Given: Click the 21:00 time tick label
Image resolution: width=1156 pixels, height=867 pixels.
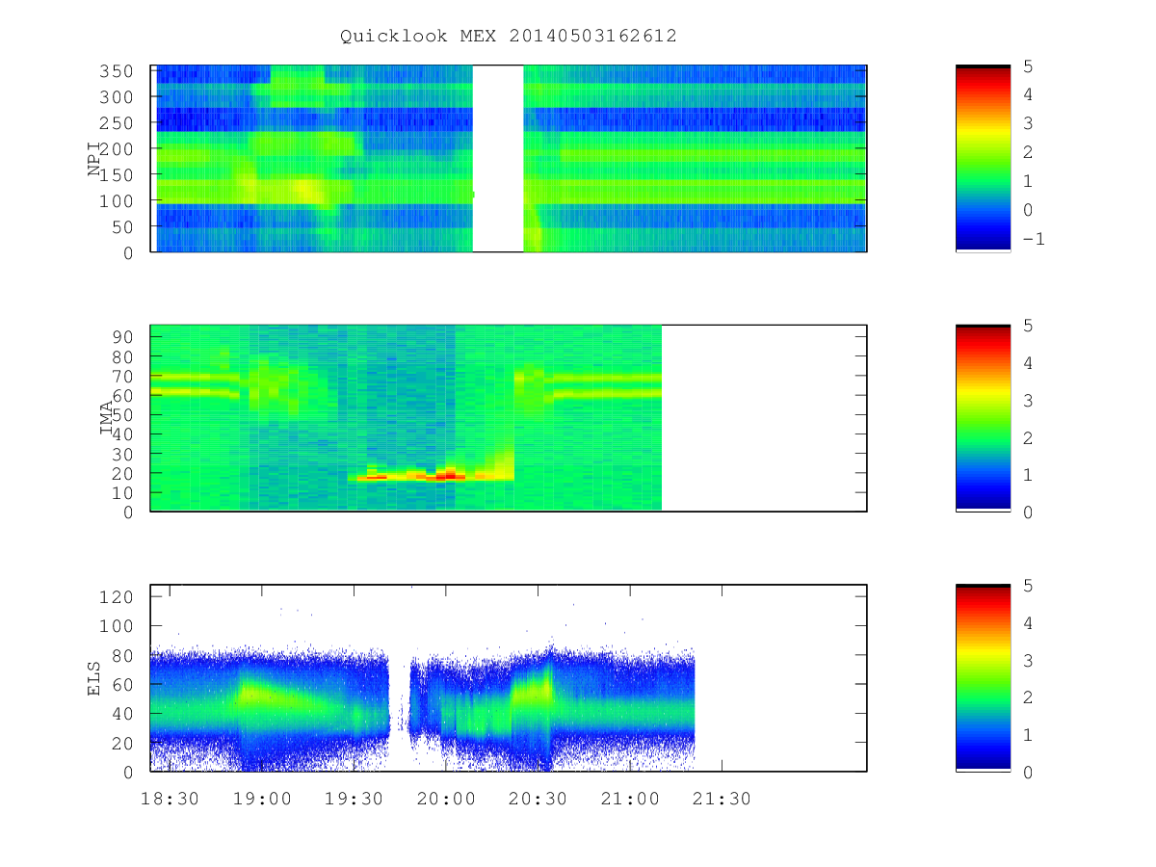Looking at the screenshot, I should click(x=629, y=800).
